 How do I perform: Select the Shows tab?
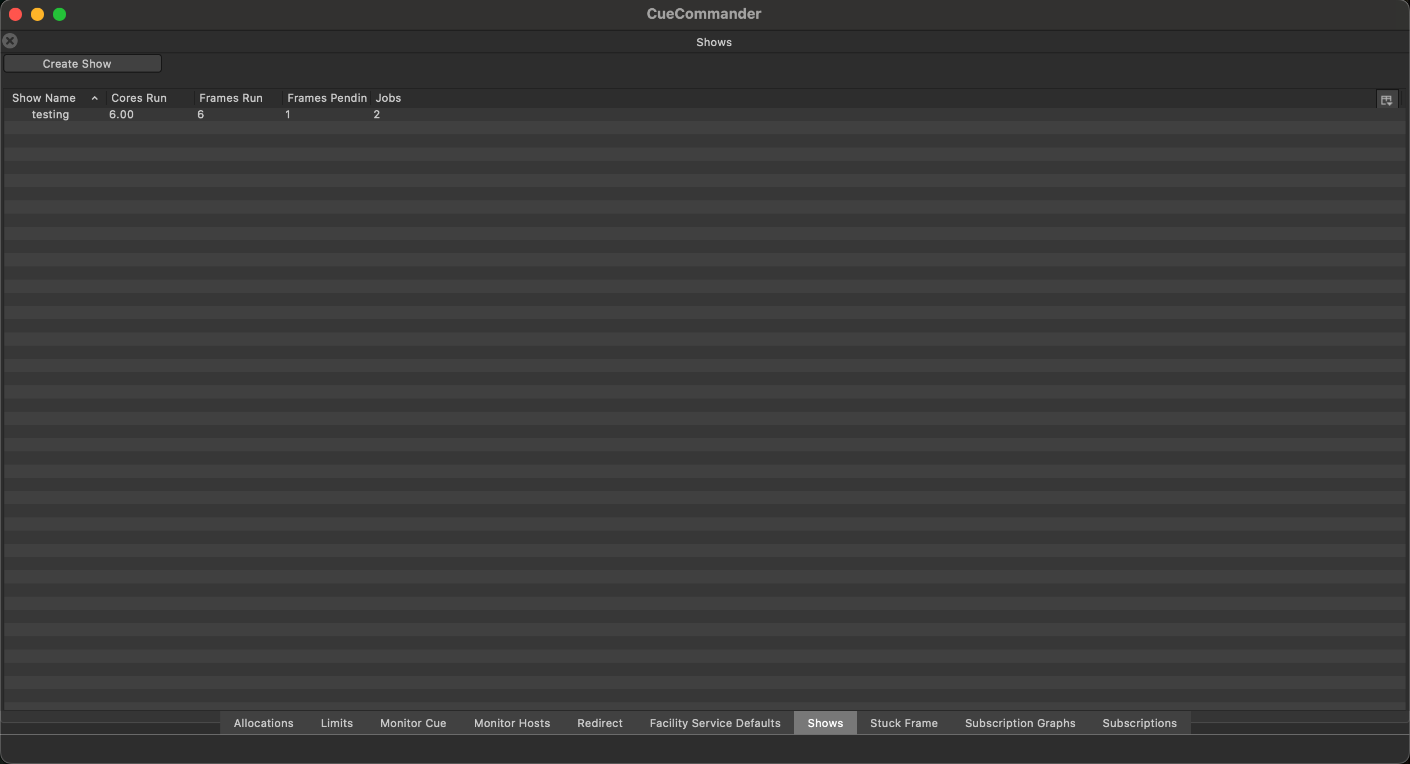pyautogui.click(x=825, y=723)
